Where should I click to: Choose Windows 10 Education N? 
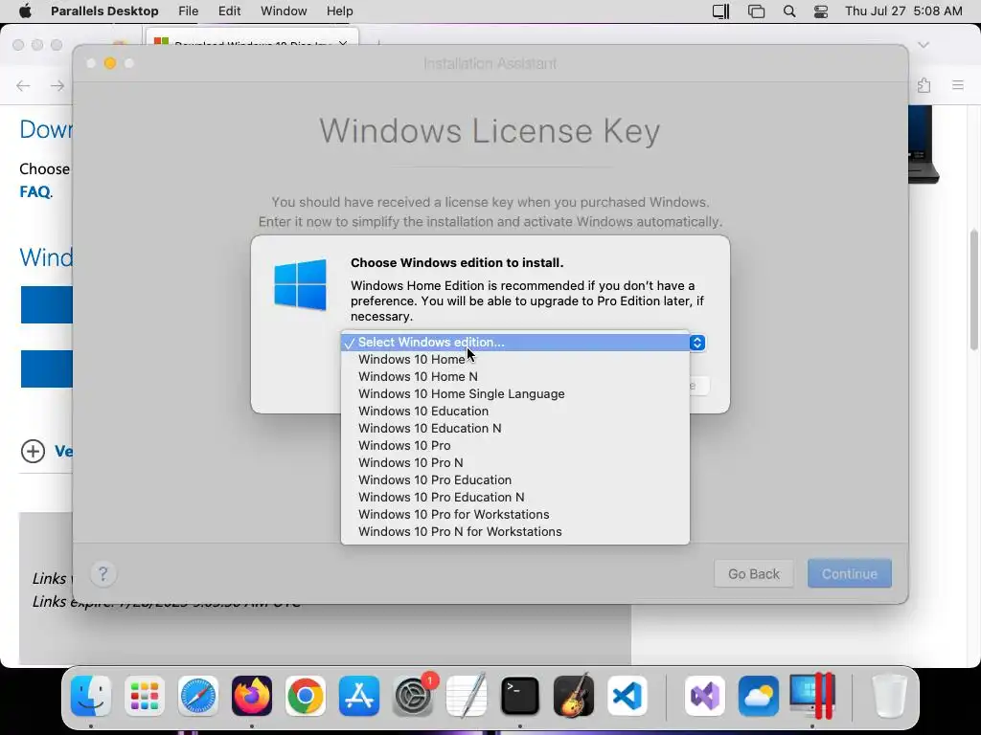(x=514, y=428)
